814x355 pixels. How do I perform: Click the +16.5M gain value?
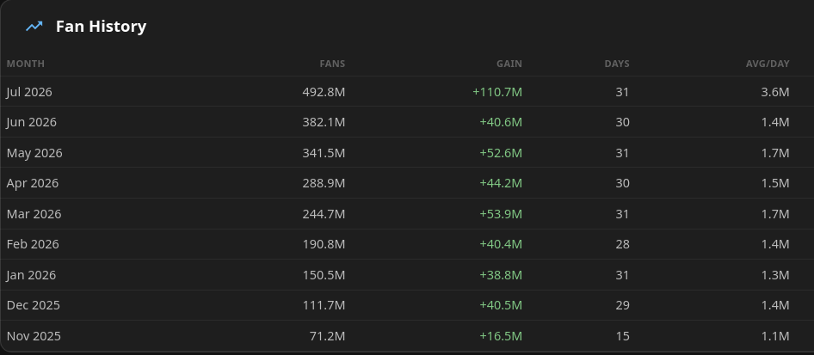tap(501, 336)
